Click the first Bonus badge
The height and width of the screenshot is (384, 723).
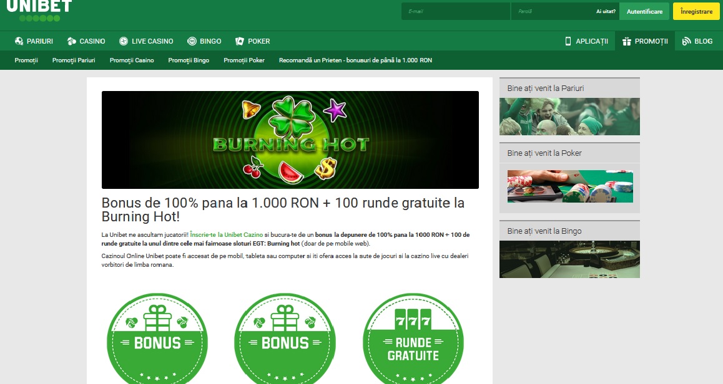coord(157,339)
